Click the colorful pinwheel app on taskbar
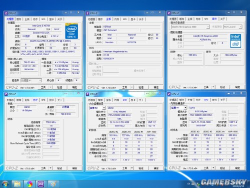The image size is (250, 188). 29,184
